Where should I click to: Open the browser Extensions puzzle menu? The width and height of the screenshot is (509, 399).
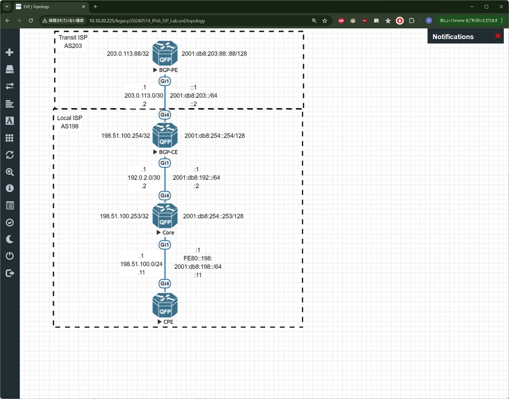point(411,20)
